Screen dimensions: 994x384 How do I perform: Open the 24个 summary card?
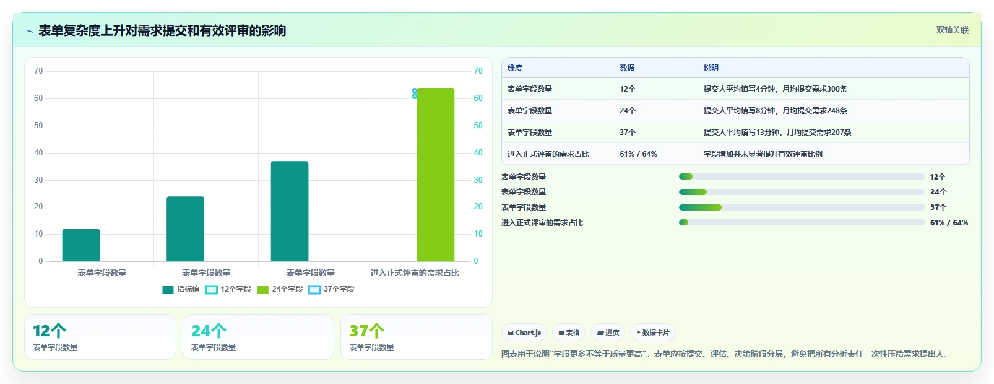coord(258,337)
